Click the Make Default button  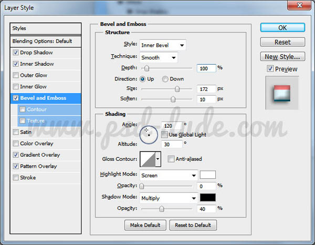click(x=144, y=225)
